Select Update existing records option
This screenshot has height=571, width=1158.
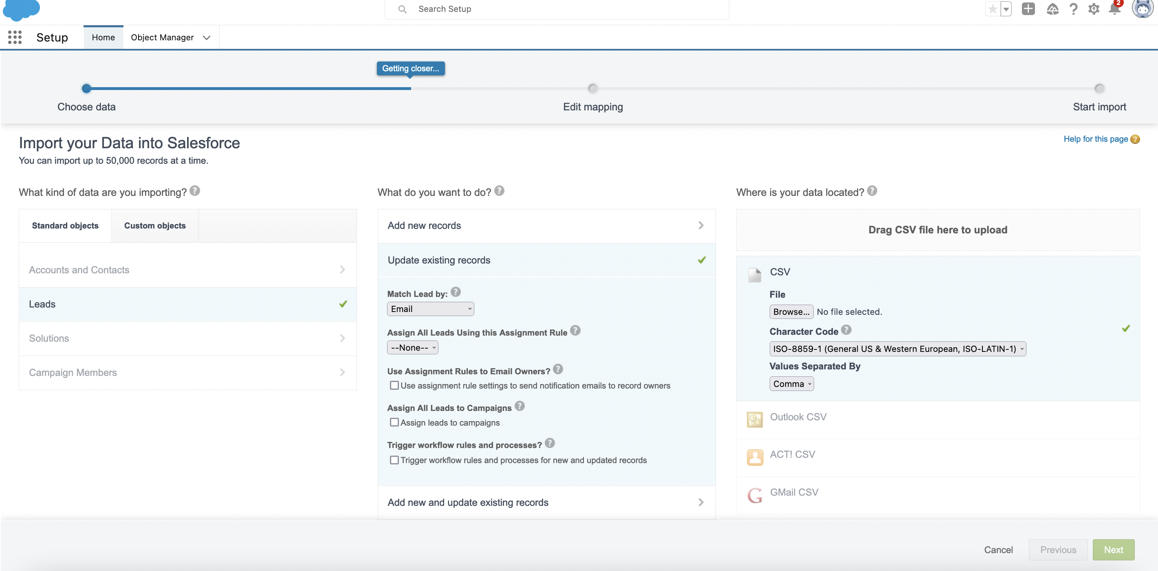[x=546, y=260]
